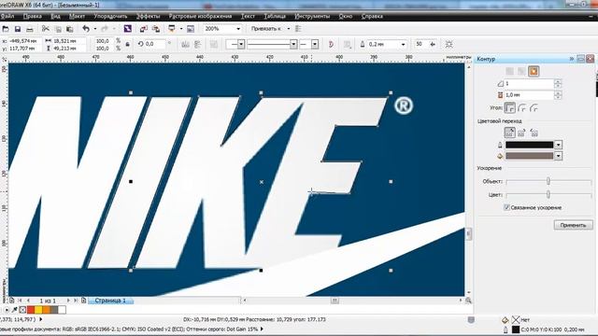Click the wrap text icon in property bar
Viewport: 598px width, 336px height.
pyautogui.click(x=347, y=45)
